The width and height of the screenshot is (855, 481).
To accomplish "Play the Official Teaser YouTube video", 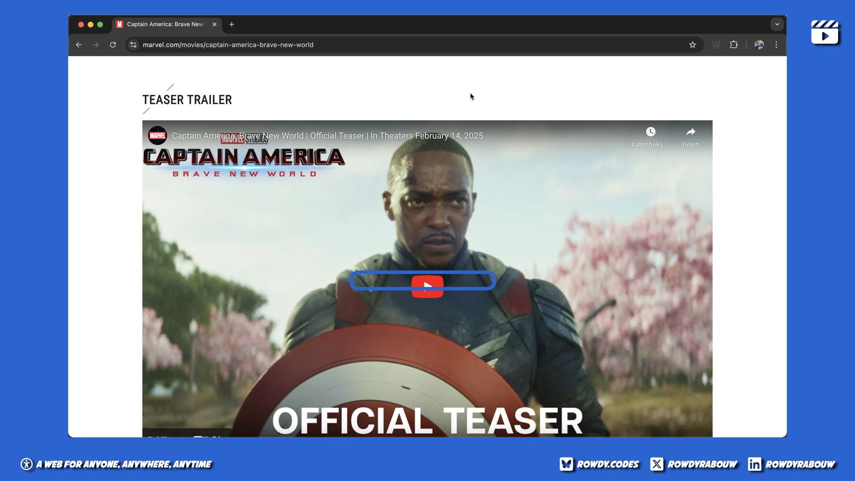I will click(427, 286).
